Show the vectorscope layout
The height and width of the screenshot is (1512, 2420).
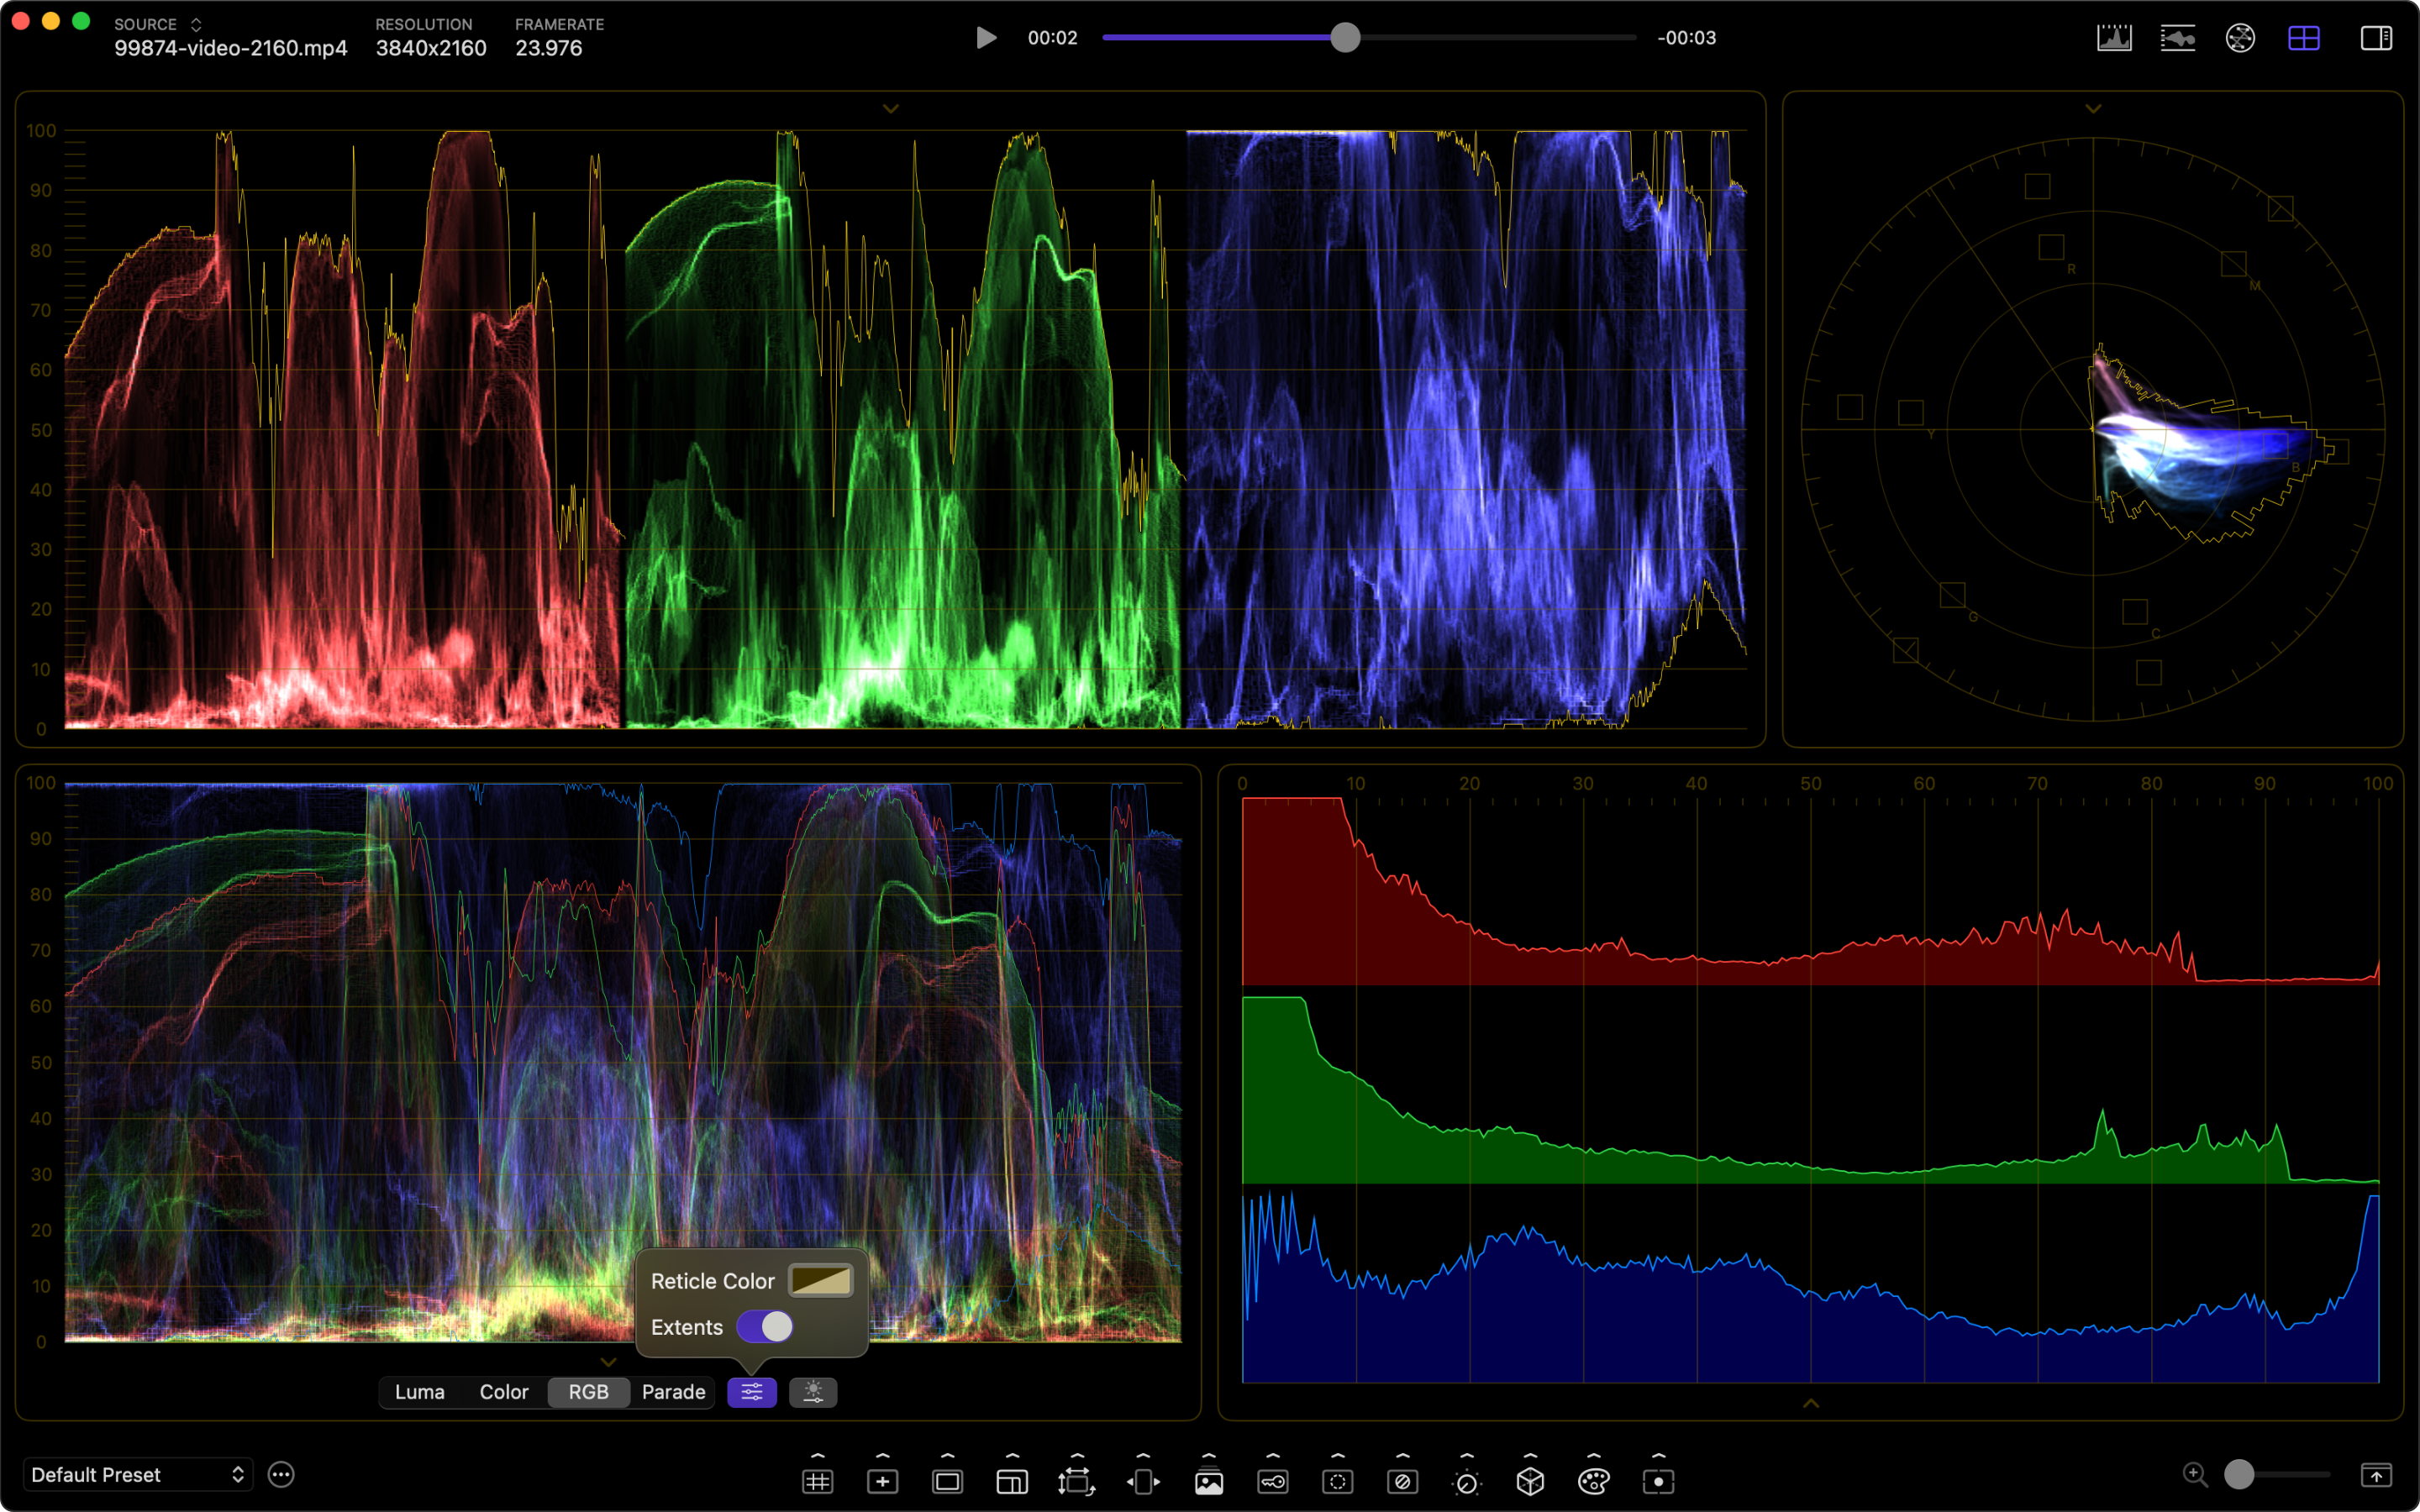pyautogui.click(x=2240, y=38)
